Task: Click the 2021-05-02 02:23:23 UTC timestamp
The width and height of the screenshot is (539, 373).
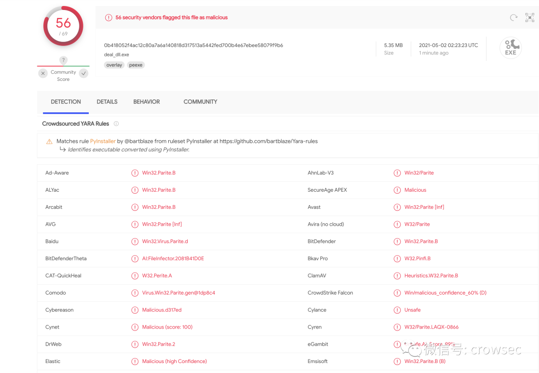Action: (x=448, y=45)
